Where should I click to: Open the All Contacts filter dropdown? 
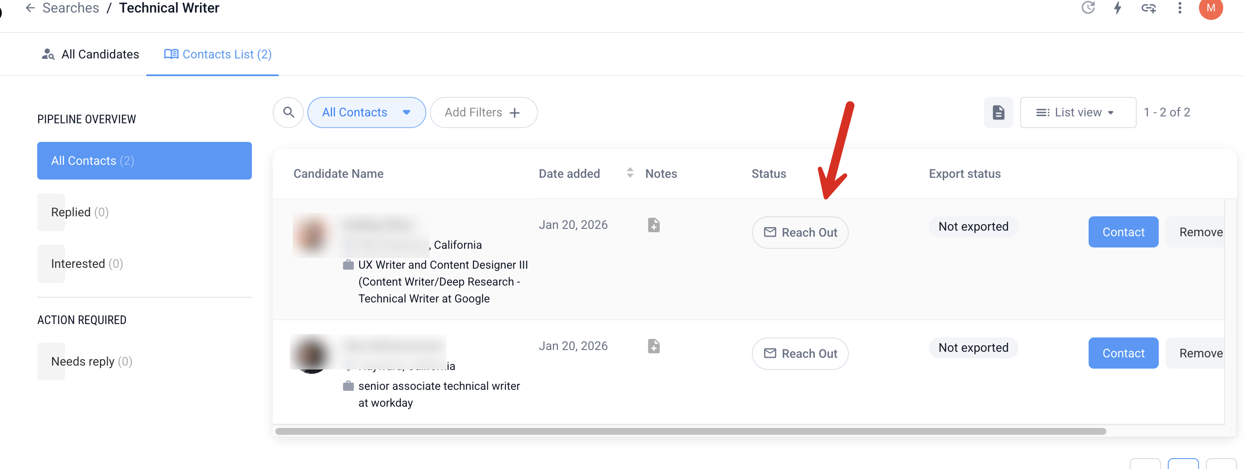tap(367, 112)
